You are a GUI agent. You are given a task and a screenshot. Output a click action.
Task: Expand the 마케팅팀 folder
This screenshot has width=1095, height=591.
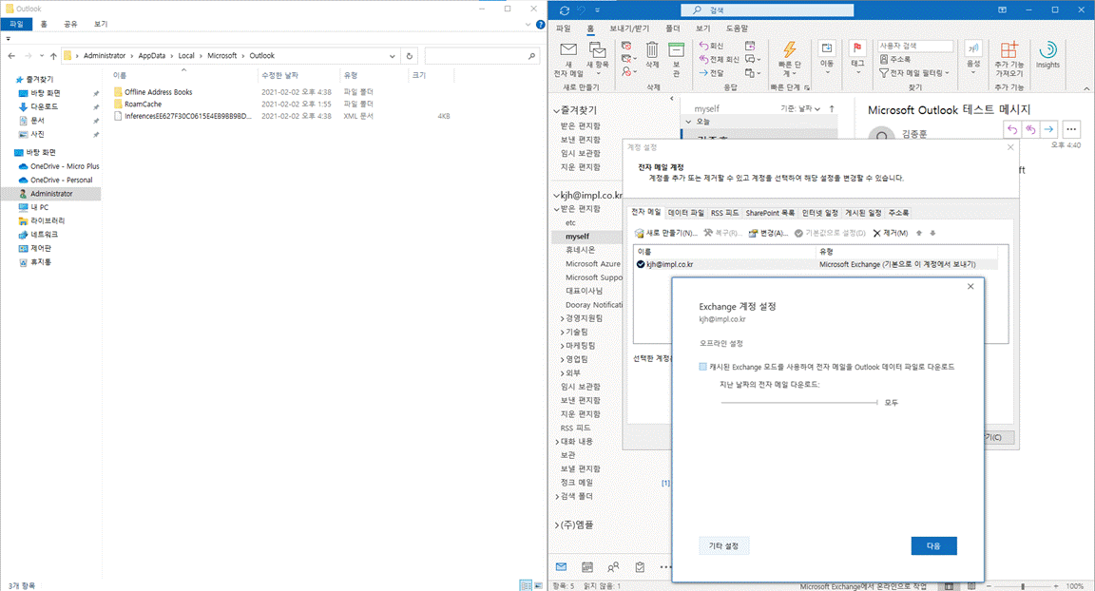562,346
